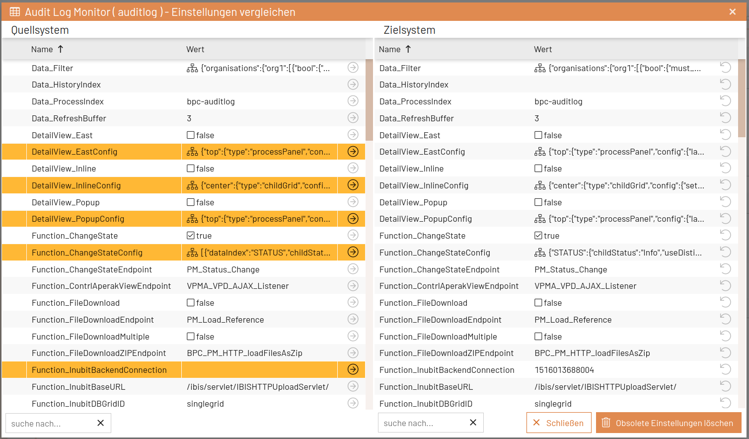Image resolution: width=749 pixels, height=439 pixels.
Task: Click transfer arrow for Function_InubitBackendConnection
Action: click(353, 369)
